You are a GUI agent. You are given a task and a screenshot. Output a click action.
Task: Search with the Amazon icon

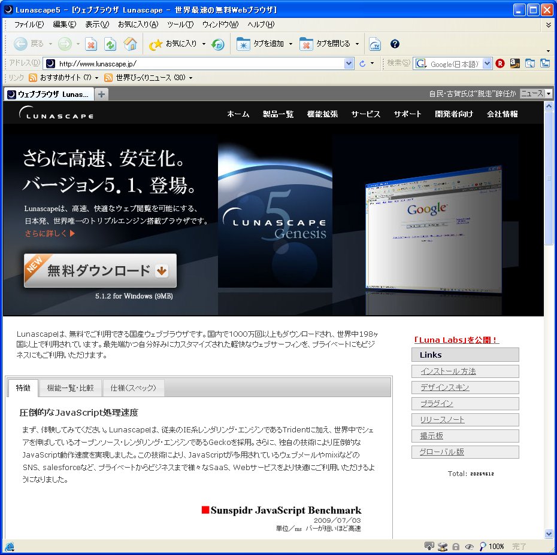[x=514, y=63]
